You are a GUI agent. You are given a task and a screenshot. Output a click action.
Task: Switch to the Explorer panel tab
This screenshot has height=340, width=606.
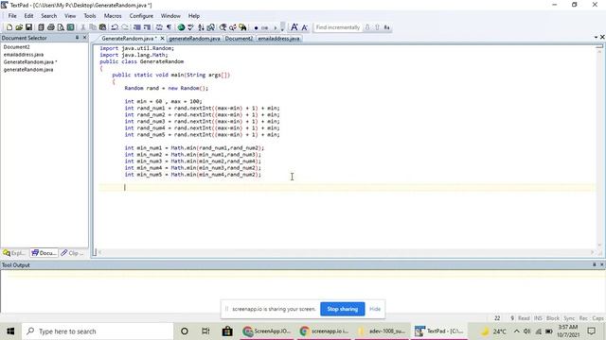(x=15, y=253)
